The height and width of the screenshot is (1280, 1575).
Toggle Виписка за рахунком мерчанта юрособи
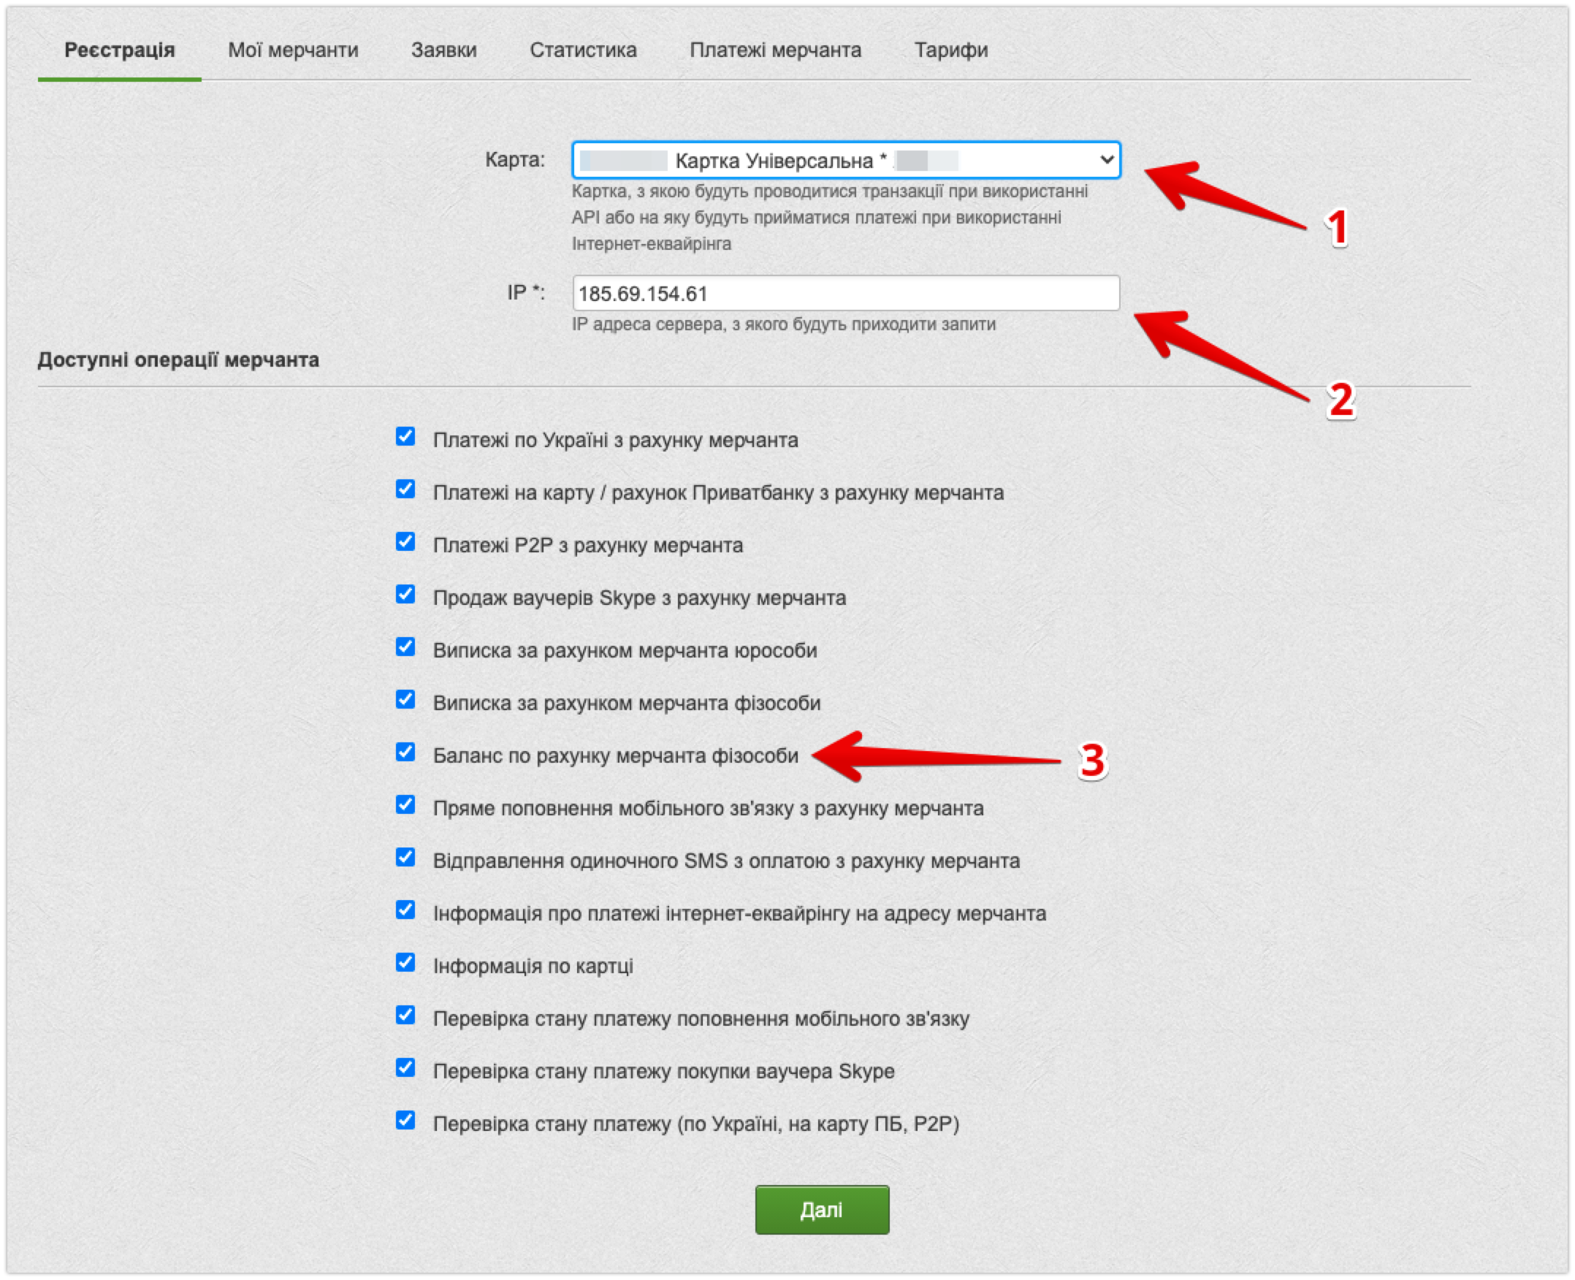click(x=405, y=647)
